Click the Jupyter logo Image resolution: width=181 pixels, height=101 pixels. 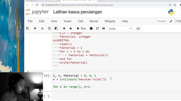pos(37,12)
